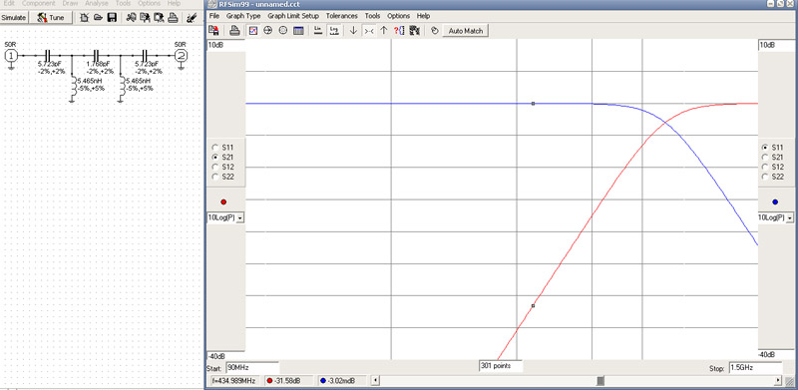The image size is (798, 390).
Task: Select S11 for the blue trace
Action: point(764,148)
